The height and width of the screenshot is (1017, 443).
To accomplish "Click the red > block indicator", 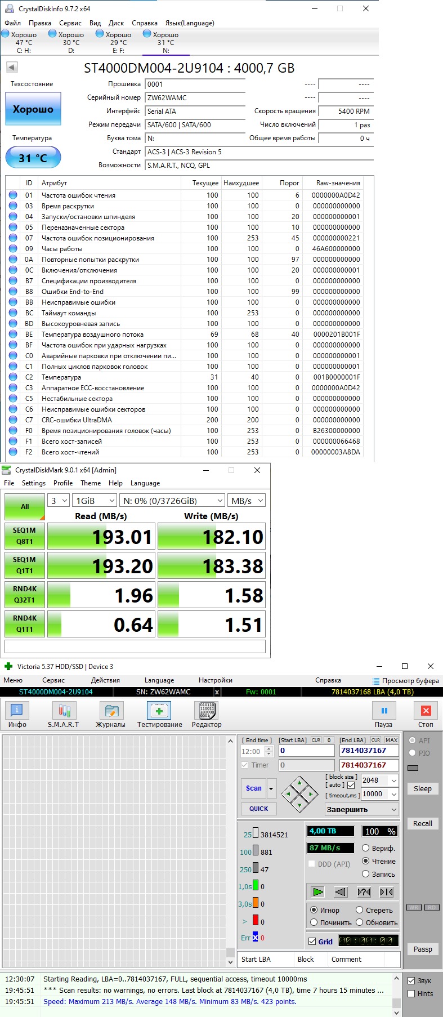I will click(256, 921).
